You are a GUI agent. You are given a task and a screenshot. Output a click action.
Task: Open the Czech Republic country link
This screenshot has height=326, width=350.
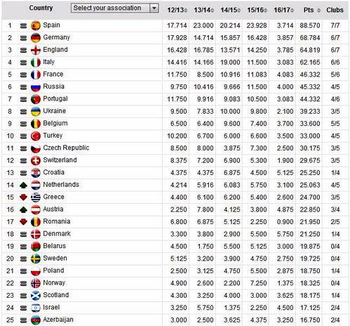[66, 148]
